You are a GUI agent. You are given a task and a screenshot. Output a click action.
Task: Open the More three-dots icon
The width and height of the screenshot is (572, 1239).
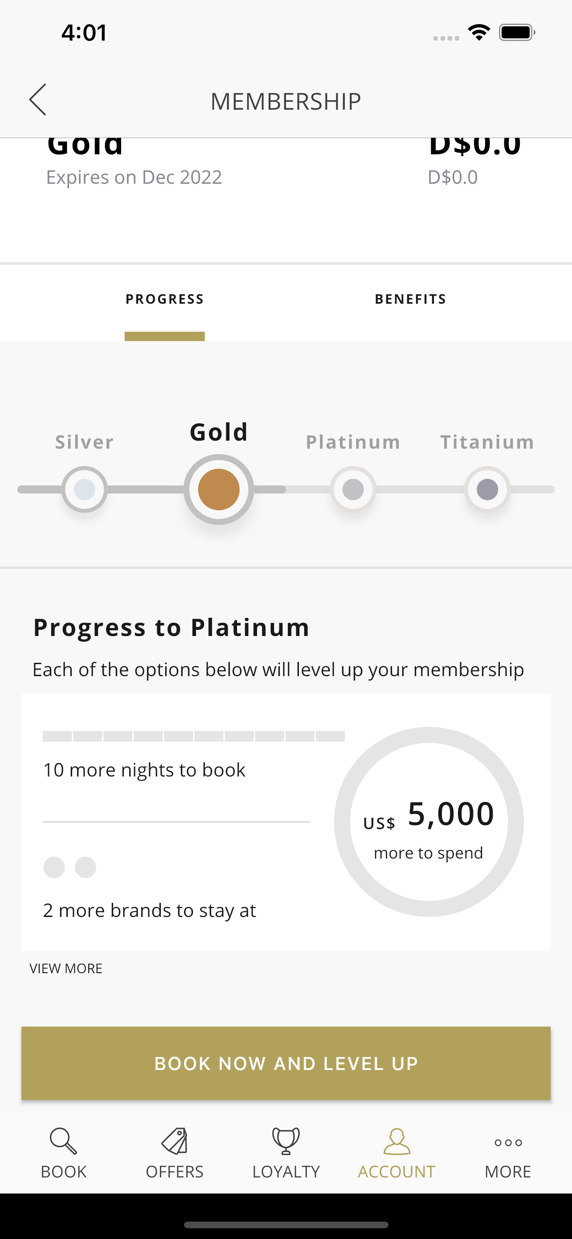pyautogui.click(x=508, y=1142)
